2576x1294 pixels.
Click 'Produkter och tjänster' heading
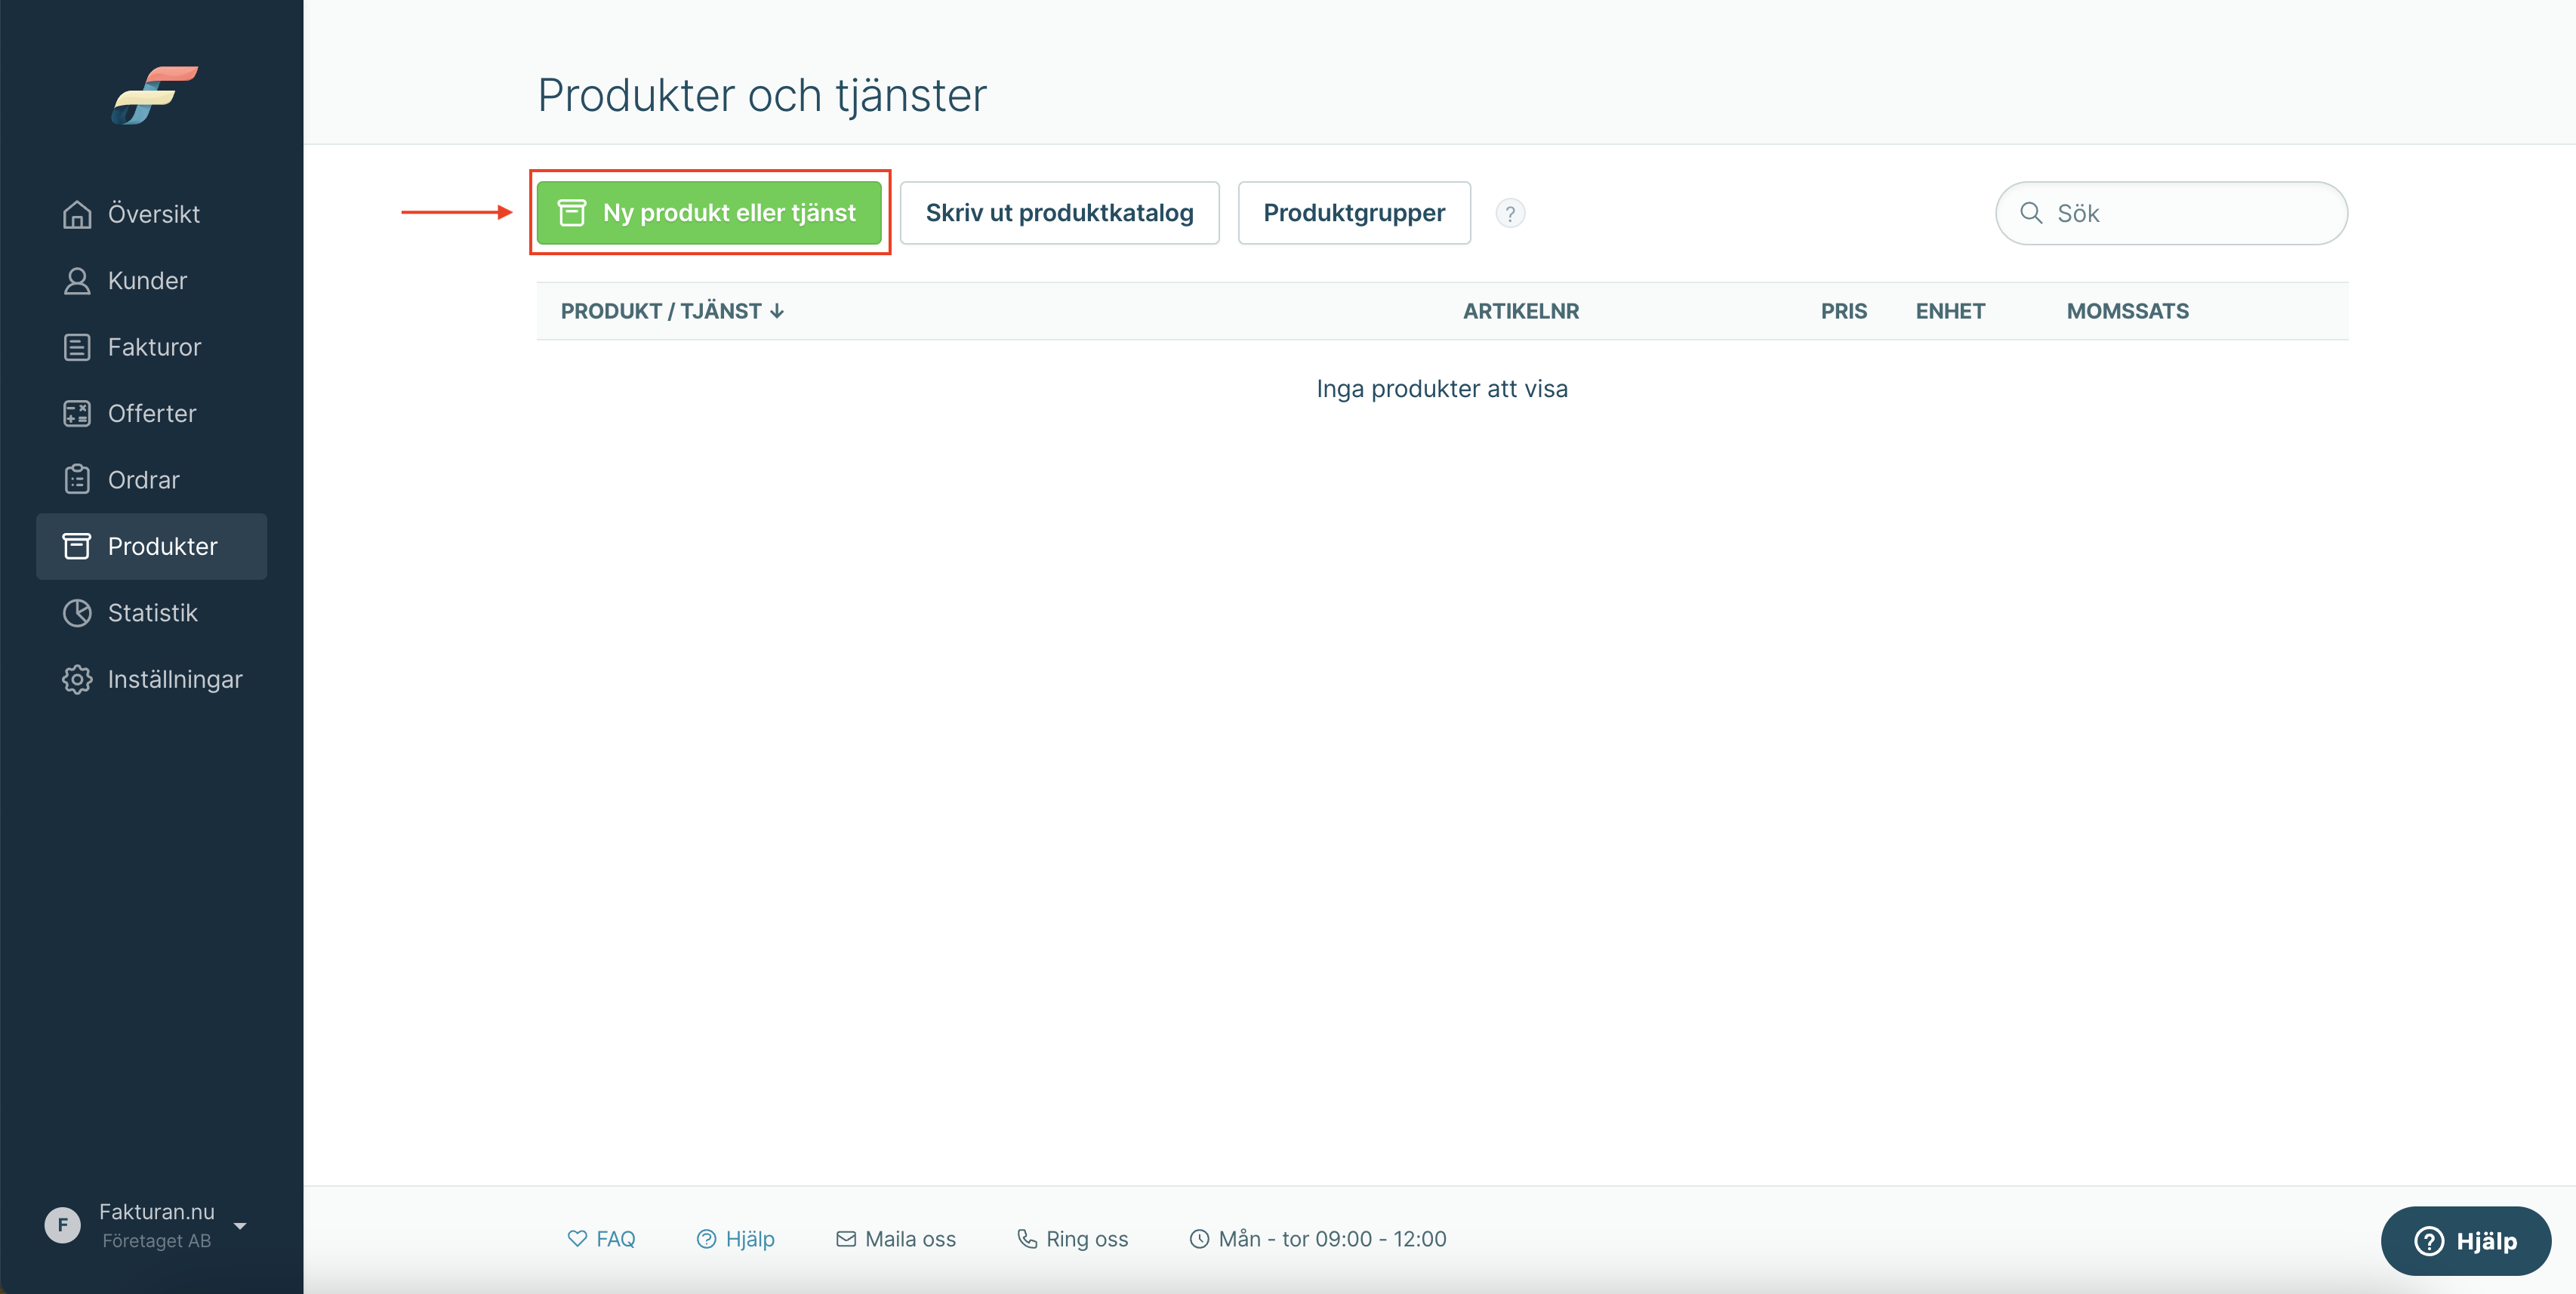point(762,95)
